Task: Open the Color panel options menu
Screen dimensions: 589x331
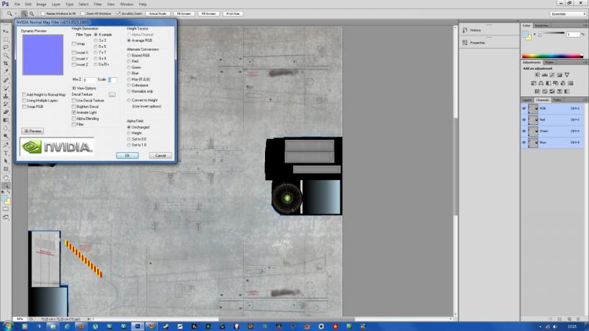Action: (585, 26)
